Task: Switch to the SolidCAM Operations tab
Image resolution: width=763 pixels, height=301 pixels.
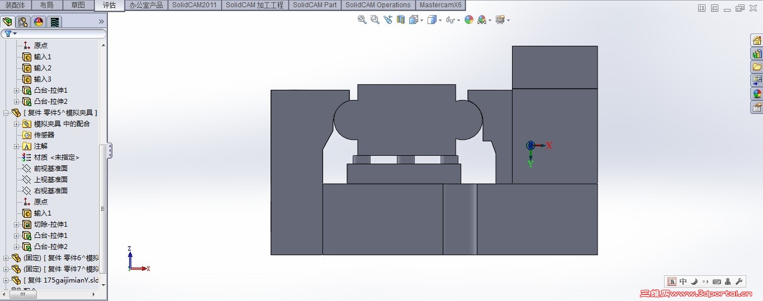Action: (378, 5)
